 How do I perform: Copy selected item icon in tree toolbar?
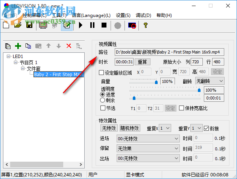tap(28, 46)
